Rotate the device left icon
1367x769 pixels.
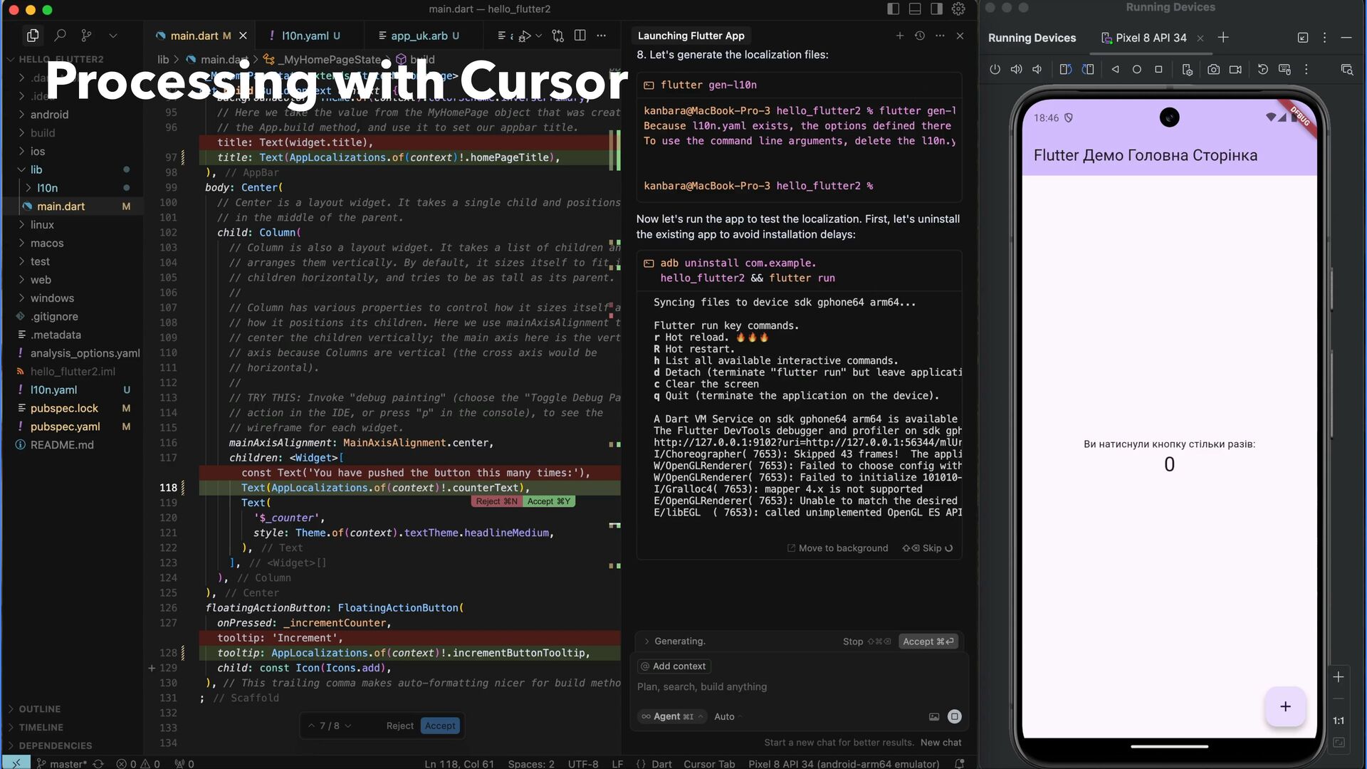[x=1065, y=70]
